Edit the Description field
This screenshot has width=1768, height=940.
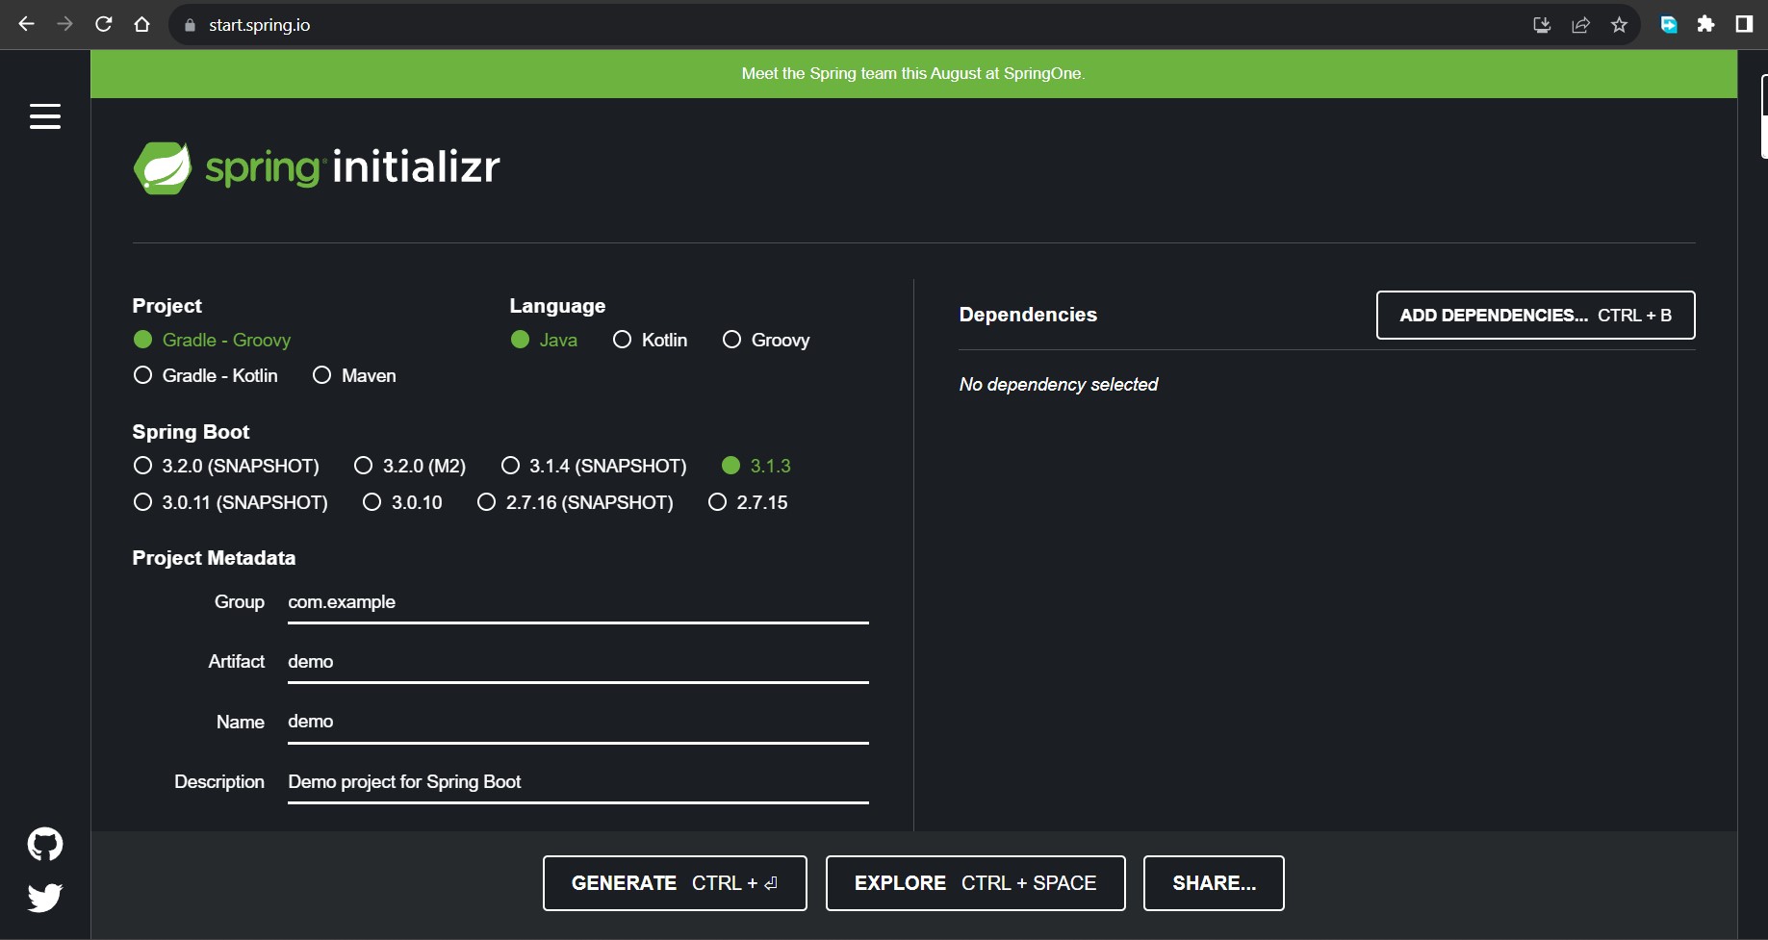tap(577, 782)
